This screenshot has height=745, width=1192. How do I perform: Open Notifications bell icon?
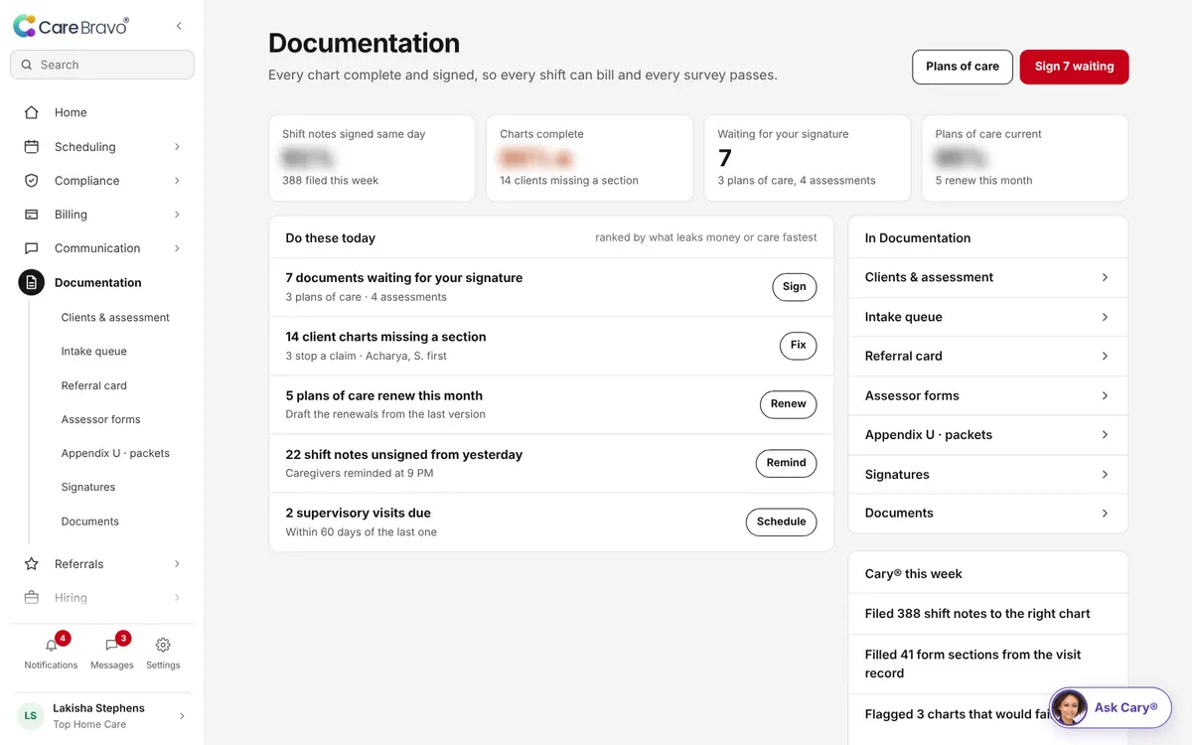pos(52,646)
